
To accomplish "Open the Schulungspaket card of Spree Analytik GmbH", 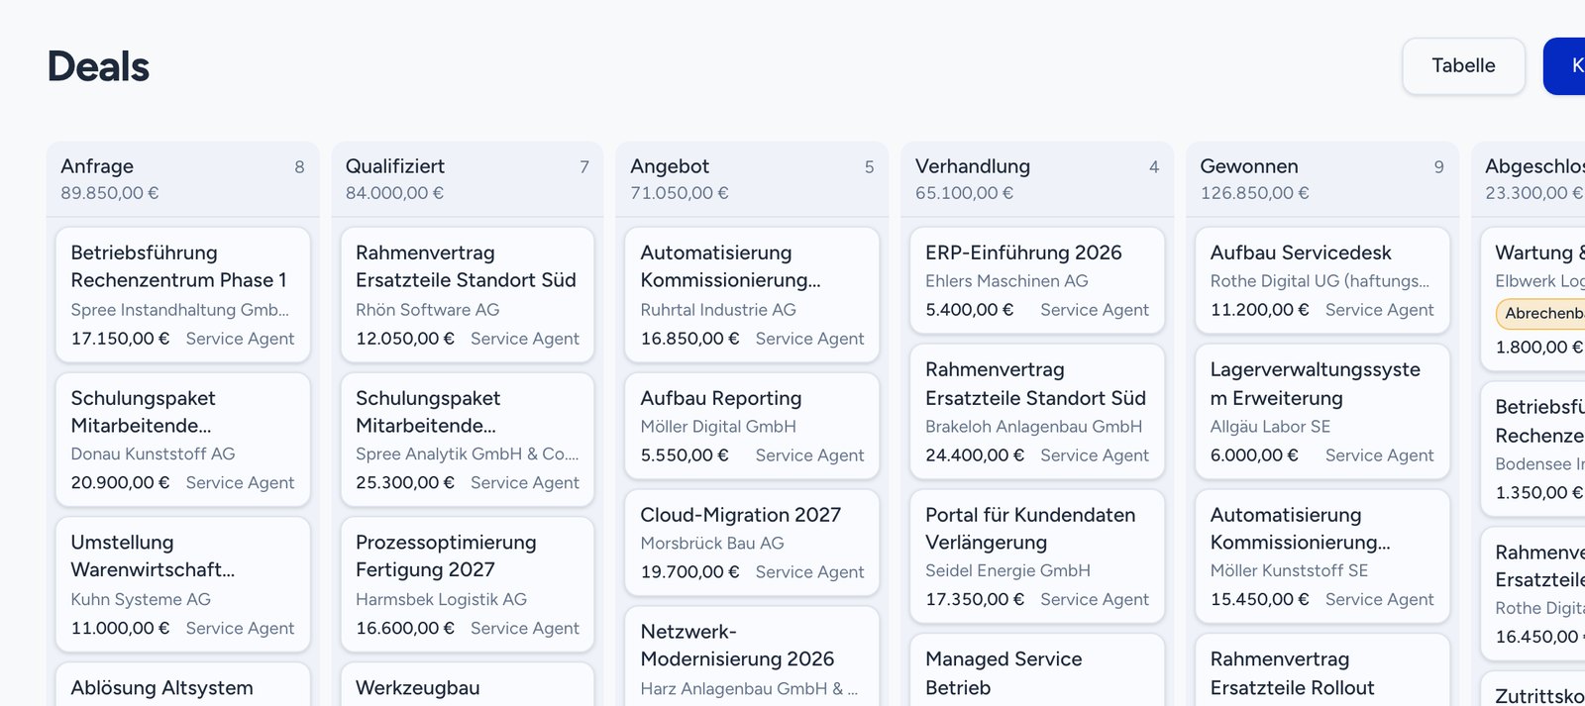I will tap(468, 440).
